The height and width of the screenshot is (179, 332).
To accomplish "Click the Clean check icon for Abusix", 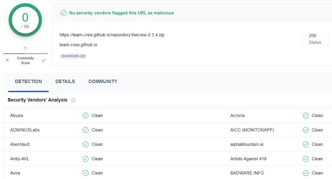I will point(85,116).
